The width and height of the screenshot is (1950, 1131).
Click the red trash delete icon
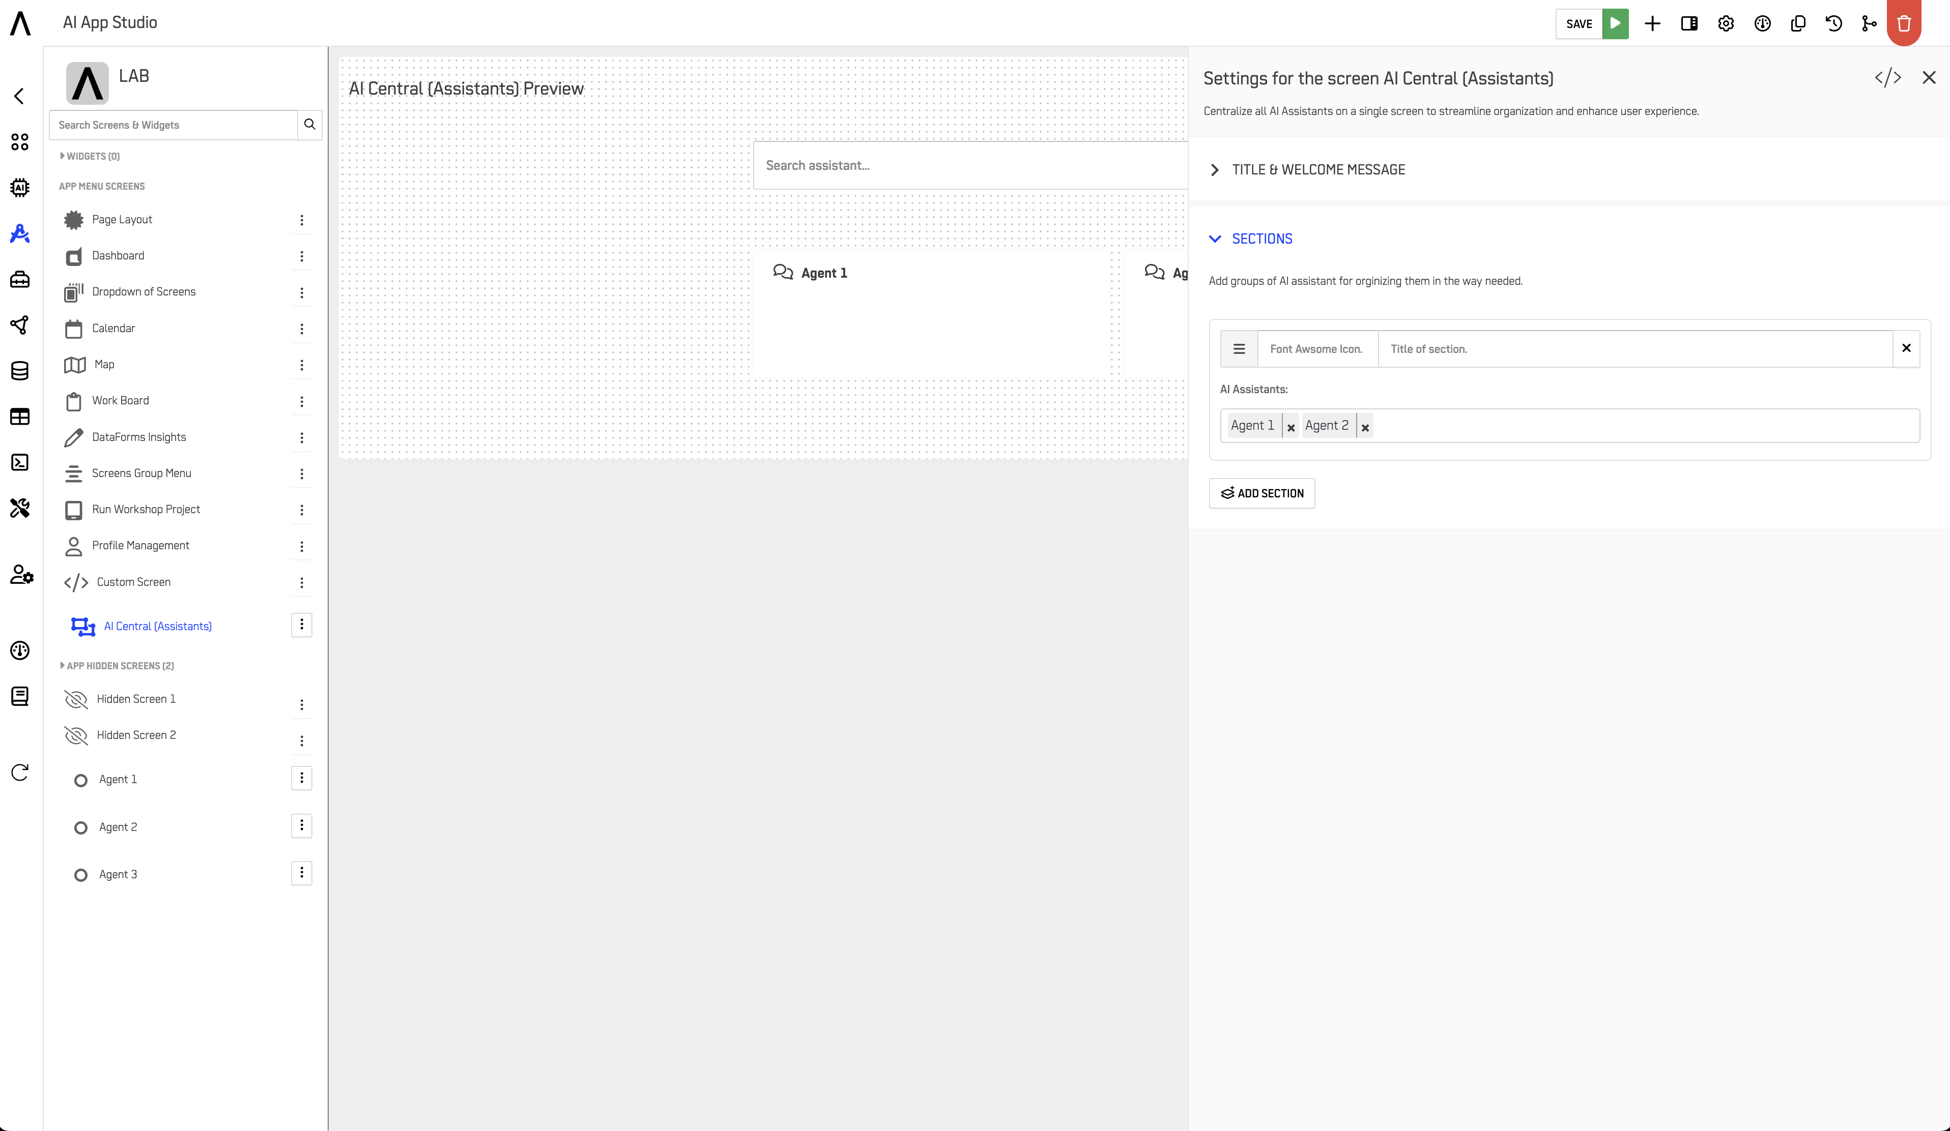[1904, 23]
